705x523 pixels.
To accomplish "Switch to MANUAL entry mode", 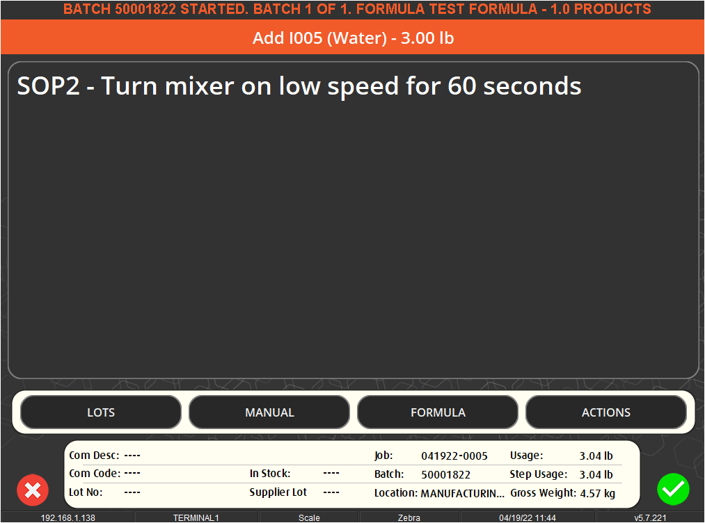I will (269, 412).
